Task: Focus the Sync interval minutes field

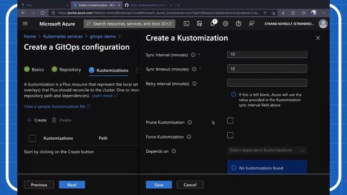Action: [267, 54]
